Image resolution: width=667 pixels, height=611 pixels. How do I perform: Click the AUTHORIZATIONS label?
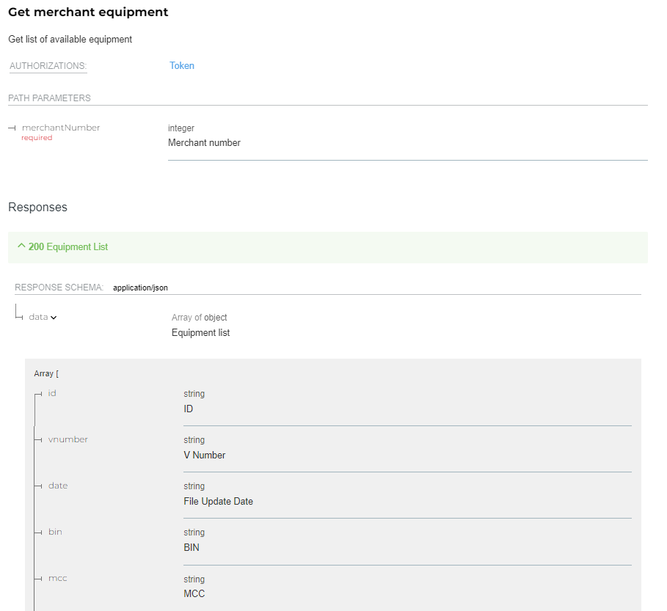pyautogui.click(x=48, y=66)
